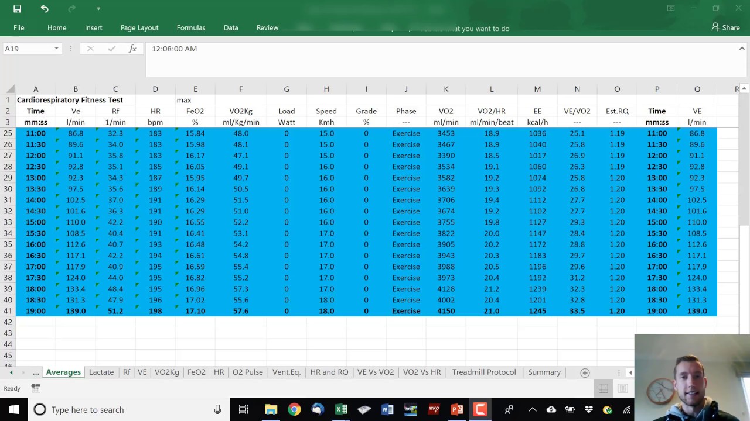The width and height of the screenshot is (750, 421).
Task: Undo the last action
Action: click(x=45, y=9)
